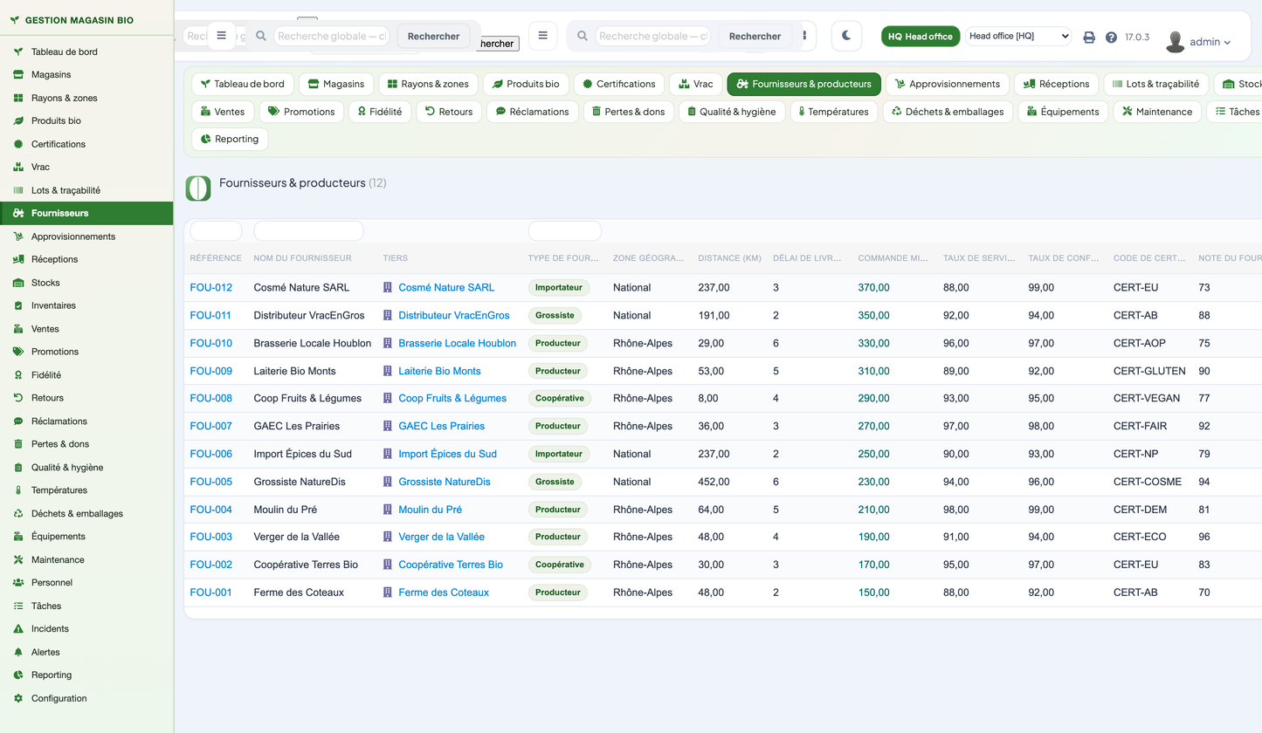Sort by the Référence column header

click(x=216, y=258)
